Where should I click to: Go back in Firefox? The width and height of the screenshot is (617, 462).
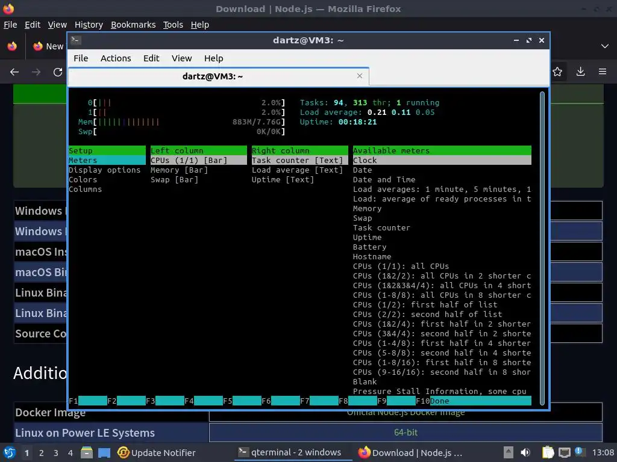(x=14, y=72)
